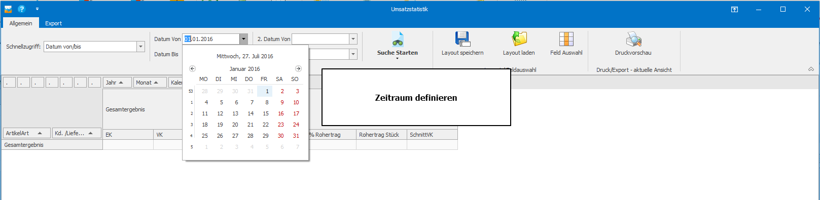Viewport: 820px width, 200px height.
Task: Open the second Datum Bis dropdown arrow
Action: pyautogui.click(x=353, y=54)
